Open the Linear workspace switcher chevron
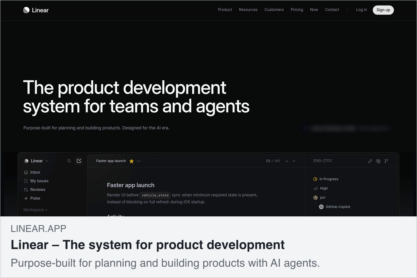 coord(47,161)
